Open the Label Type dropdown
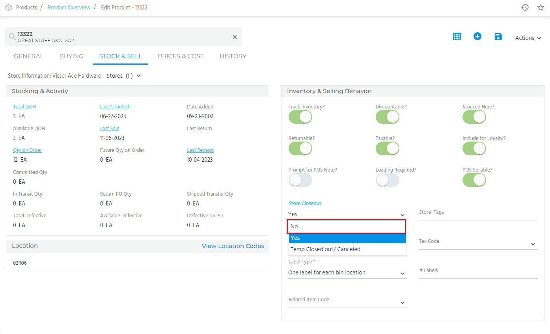The width and height of the screenshot is (550, 334). click(x=347, y=273)
